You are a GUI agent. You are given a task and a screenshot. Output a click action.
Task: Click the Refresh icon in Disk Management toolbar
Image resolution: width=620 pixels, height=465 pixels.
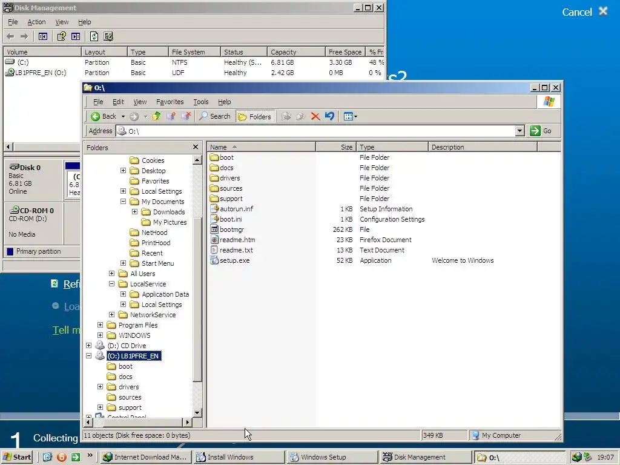(x=94, y=36)
